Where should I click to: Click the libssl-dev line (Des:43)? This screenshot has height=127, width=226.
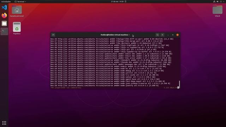click(x=111, y=54)
